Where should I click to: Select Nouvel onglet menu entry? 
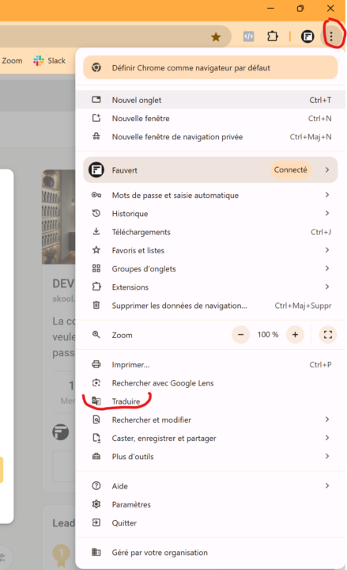(x=210, y=100)
